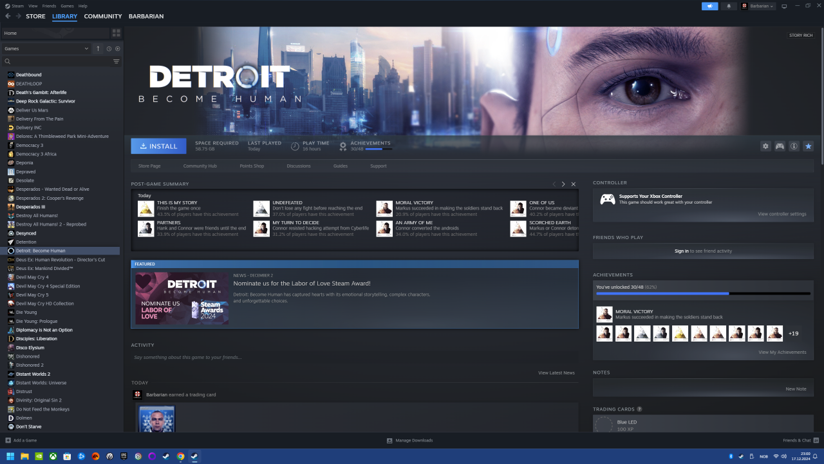Click View My Achievements link
Viewport: 824px width, 464px height.
pyautogui.click(x=782, y=353)
